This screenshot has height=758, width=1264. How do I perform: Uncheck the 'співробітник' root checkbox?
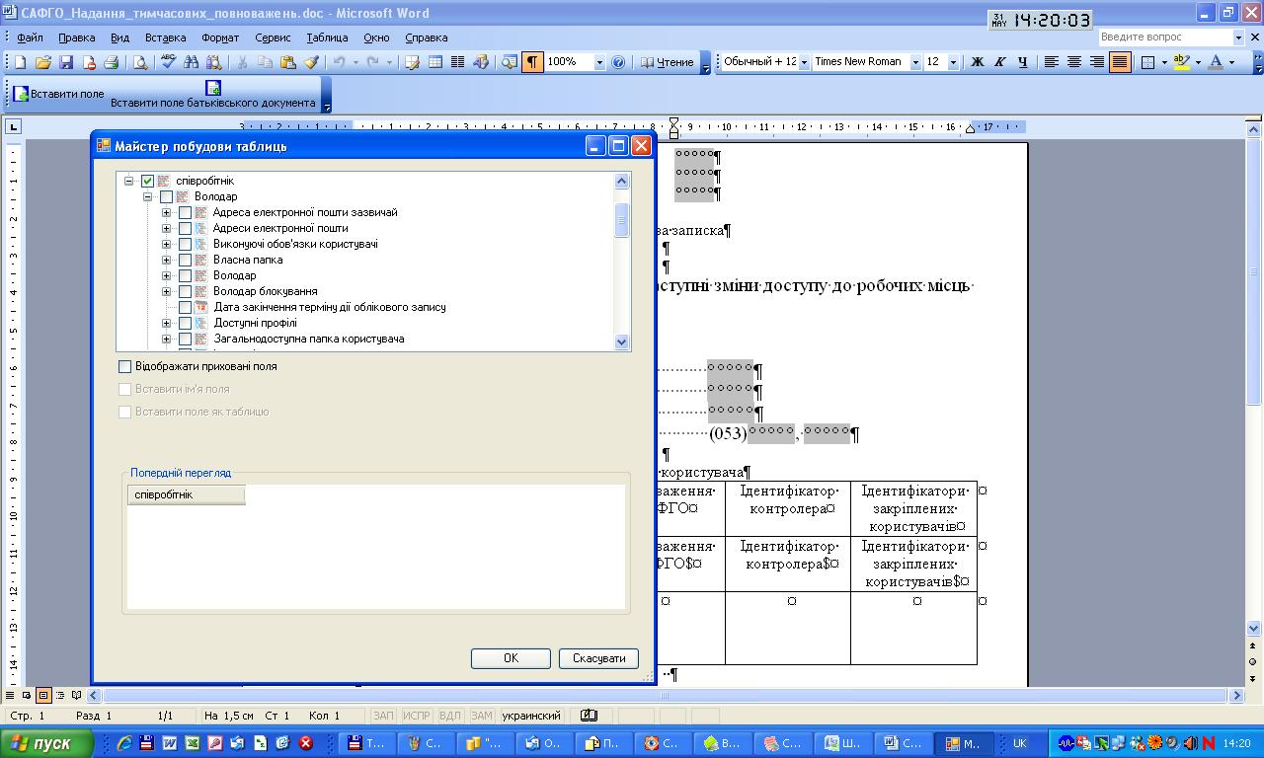click(x=148, y=181)
